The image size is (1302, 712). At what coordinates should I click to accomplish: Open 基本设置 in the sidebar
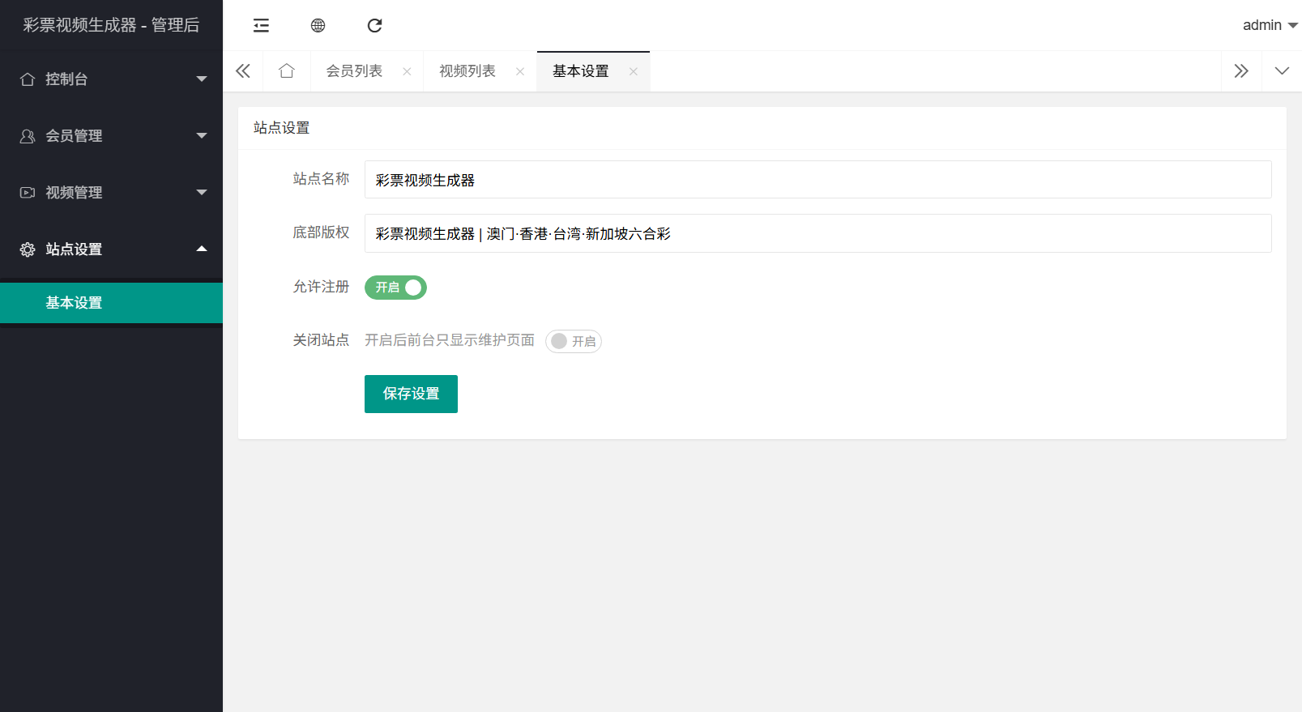tap(111, 303)
